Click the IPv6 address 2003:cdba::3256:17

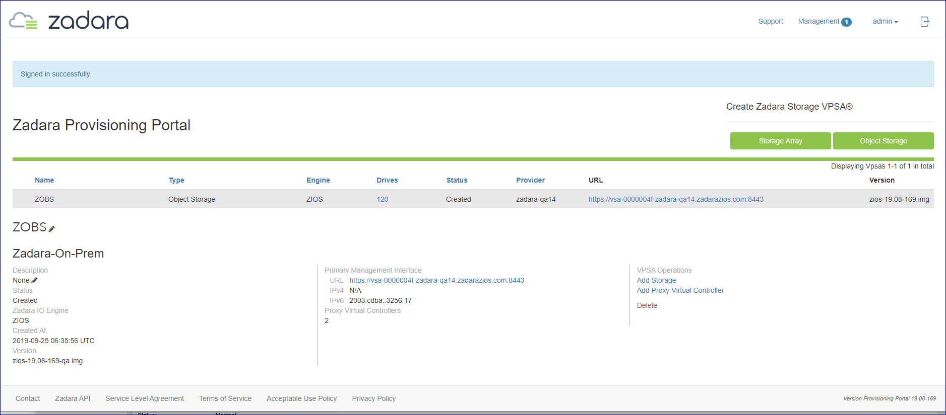click(381, 300)
